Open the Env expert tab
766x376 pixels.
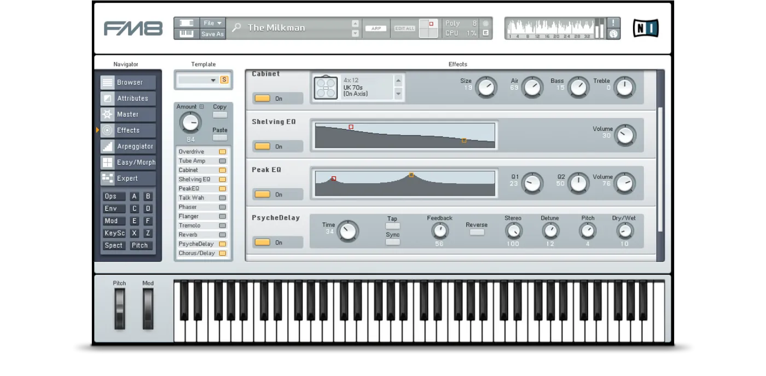[x=114, y=209]
